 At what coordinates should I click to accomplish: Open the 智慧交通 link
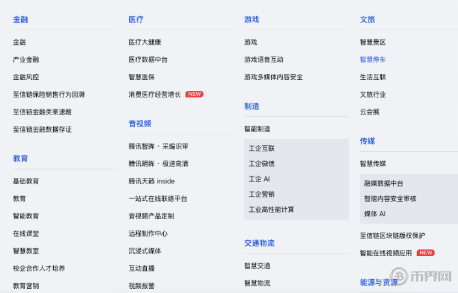(x=257, y=266)
